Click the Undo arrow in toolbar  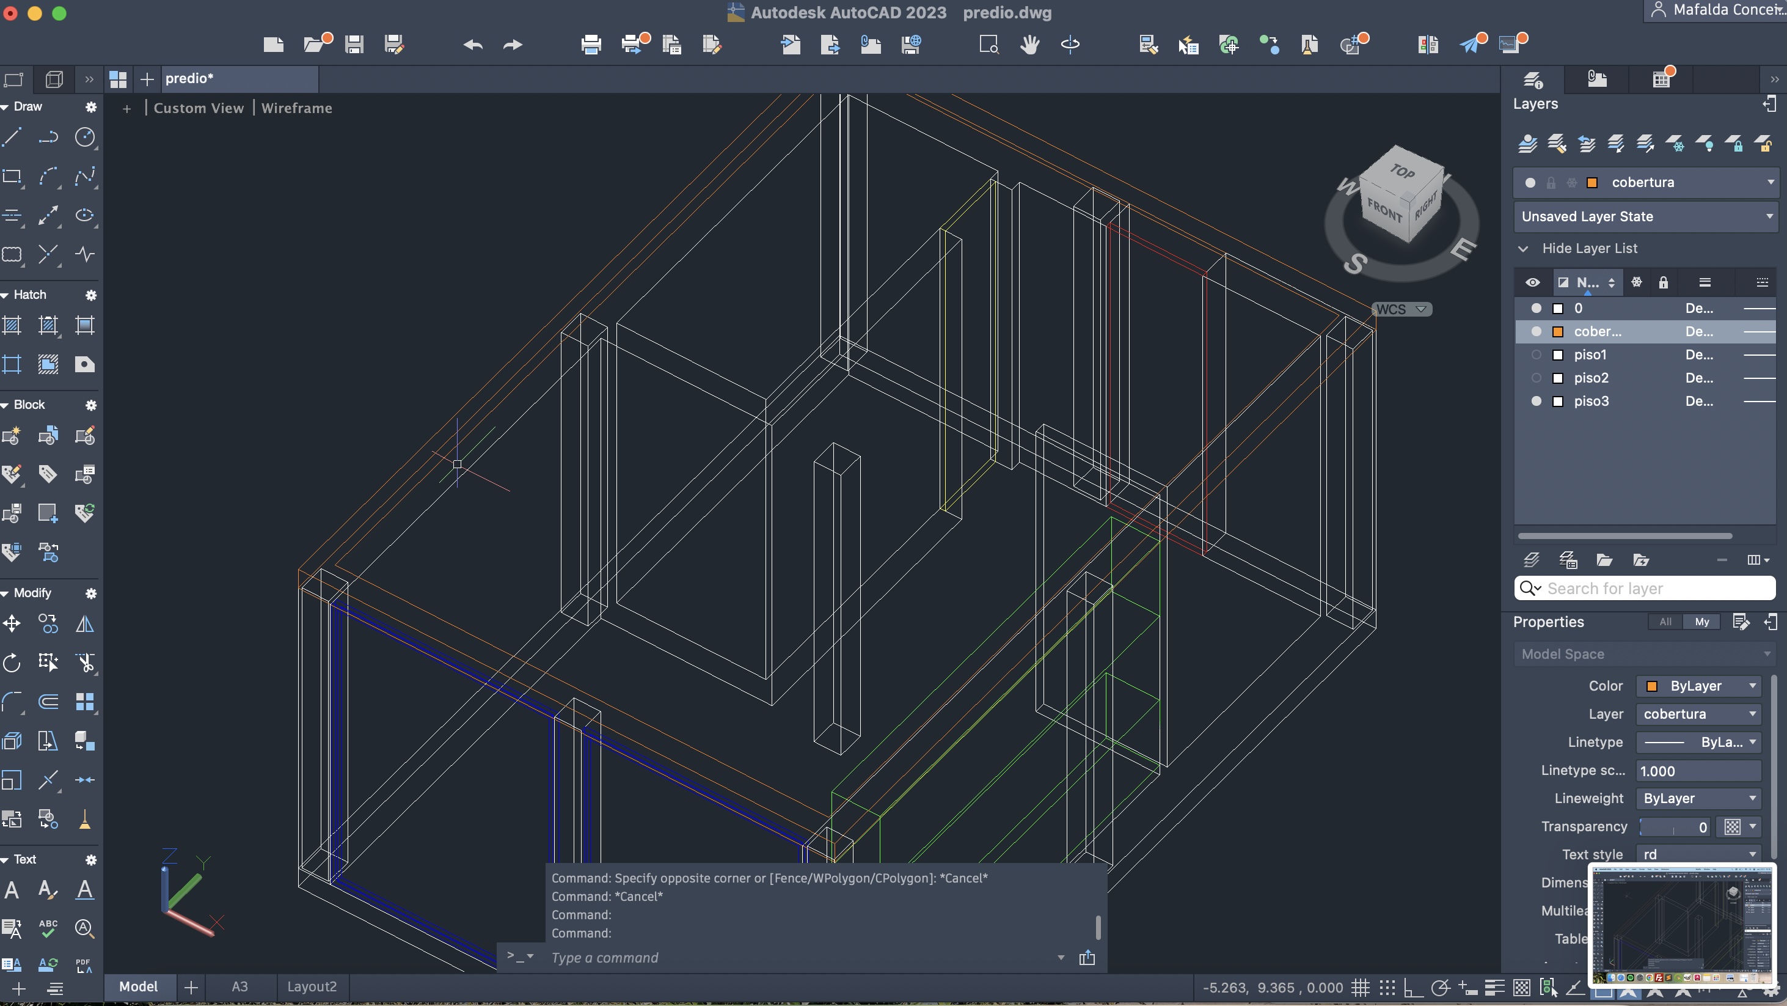pyautogui.click(x=473, y=45)
